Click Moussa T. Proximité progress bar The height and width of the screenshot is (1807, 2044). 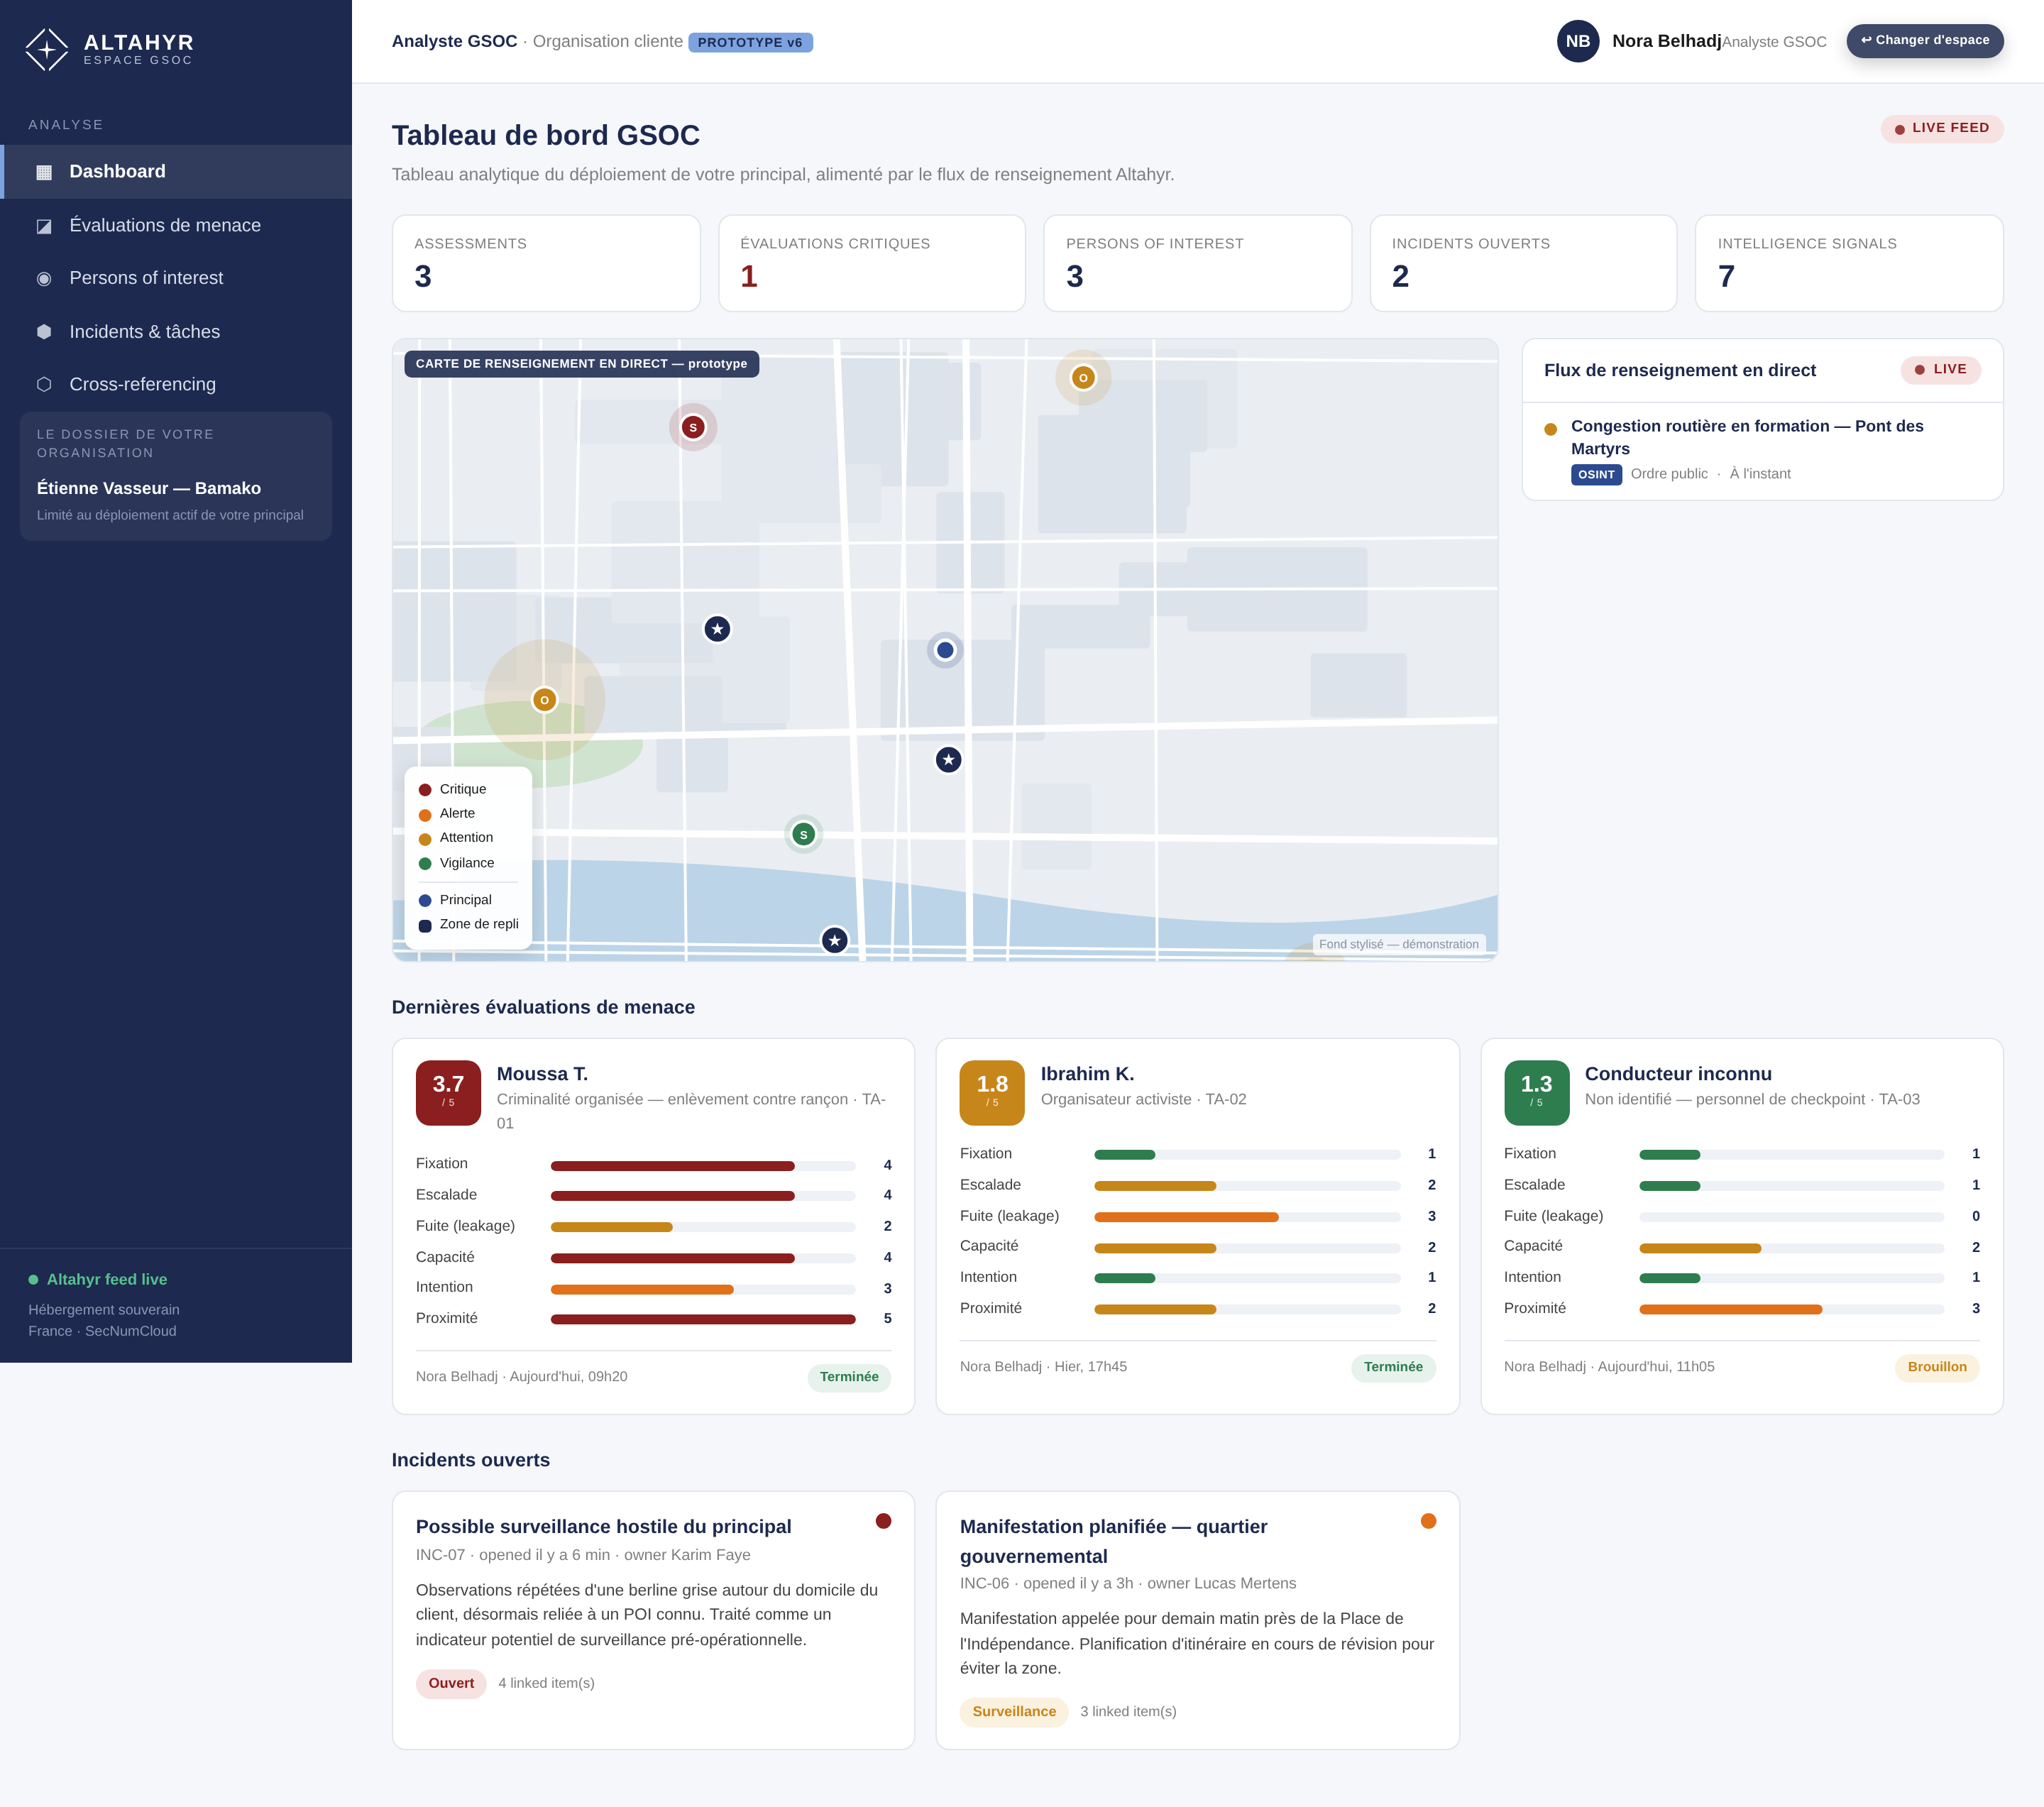(703, 1319)
